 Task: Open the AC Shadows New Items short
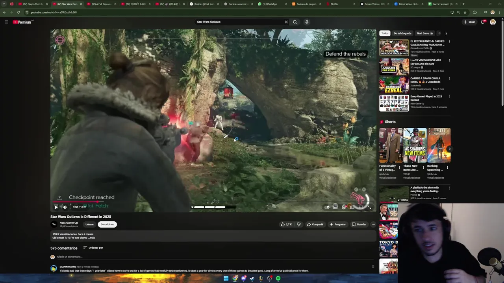point(415,145)
